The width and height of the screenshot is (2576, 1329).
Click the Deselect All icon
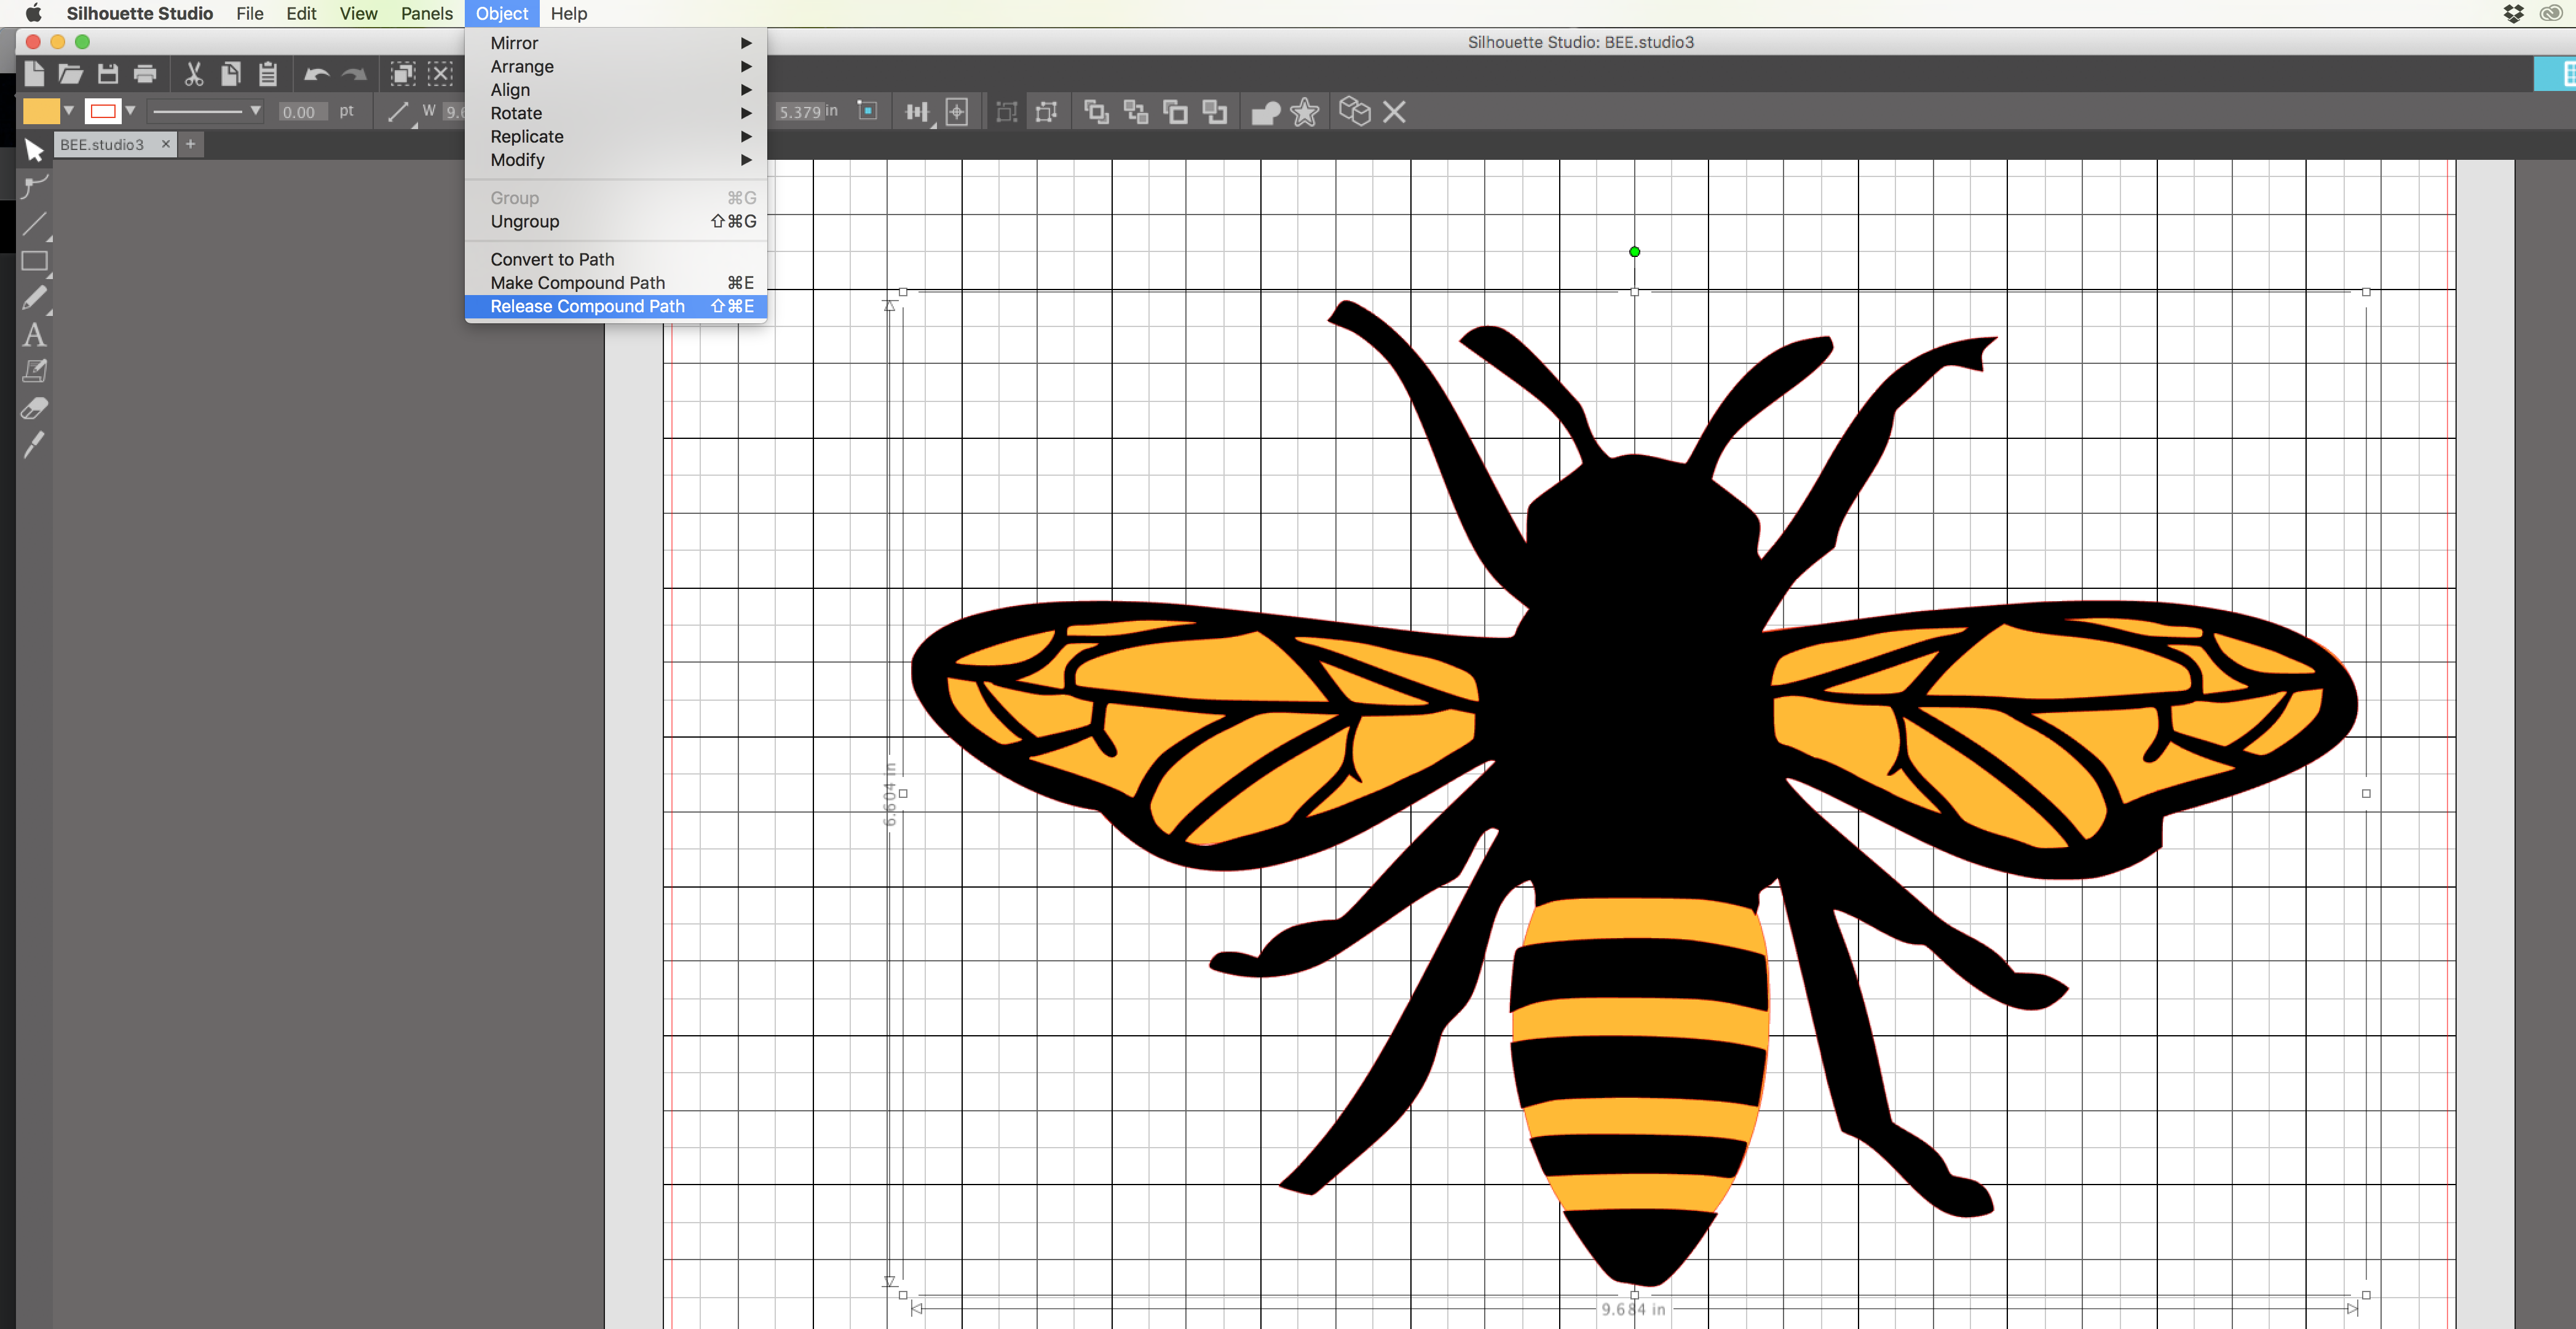tap(441, 74)
